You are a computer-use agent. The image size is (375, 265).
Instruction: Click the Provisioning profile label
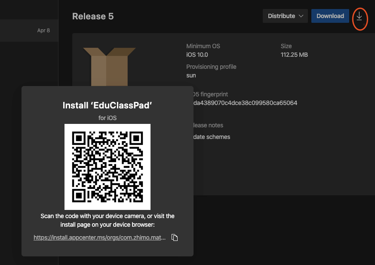[x=211, y=67]
